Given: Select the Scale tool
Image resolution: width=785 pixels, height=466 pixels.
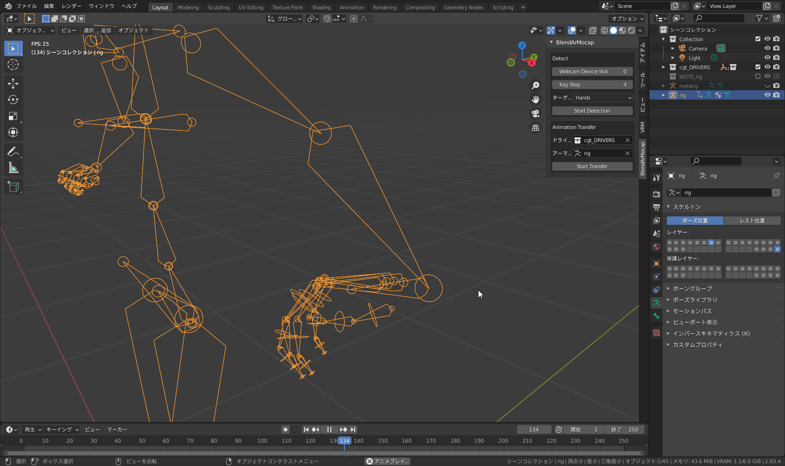Looking at the screenshot, I should [x=13, y=116].
